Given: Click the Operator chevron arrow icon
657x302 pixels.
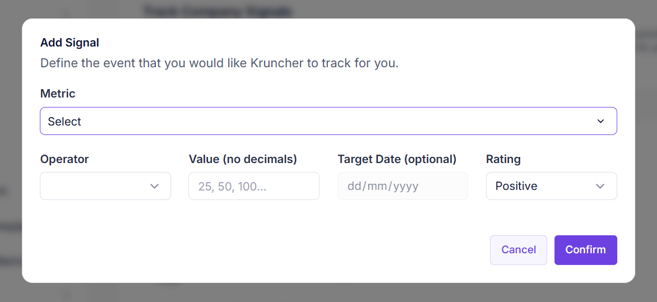Looking at the screenshot, I should pos(155,186).
